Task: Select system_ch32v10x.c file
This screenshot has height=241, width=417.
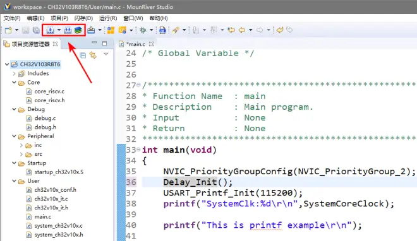Action: click(59, 226)
